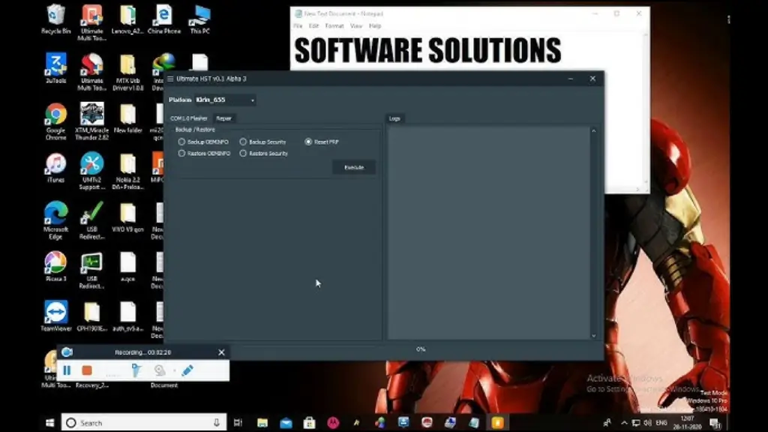The height and width of the screenshot is (432, 768).
Task: Open the Windows Start menu
Action: (49, 423)
